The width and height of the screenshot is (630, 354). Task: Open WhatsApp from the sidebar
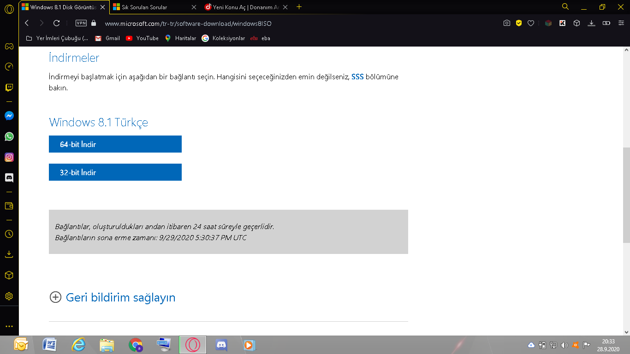[9, 136]
